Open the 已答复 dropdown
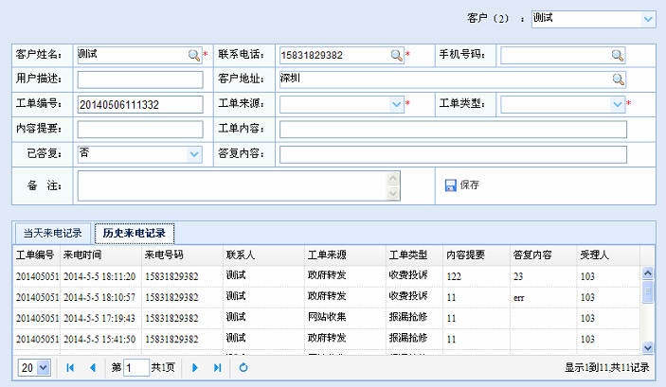The width and height of the screenshot is (666, 387). coord(194,153)
